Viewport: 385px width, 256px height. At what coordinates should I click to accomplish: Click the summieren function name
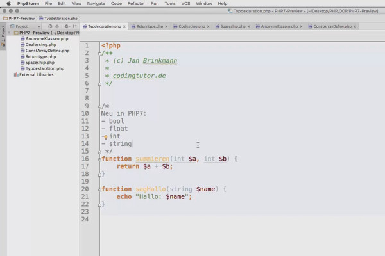coord(153,159)
